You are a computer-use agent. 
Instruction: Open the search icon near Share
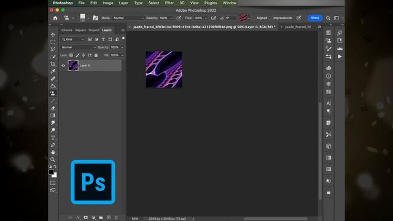328,18
